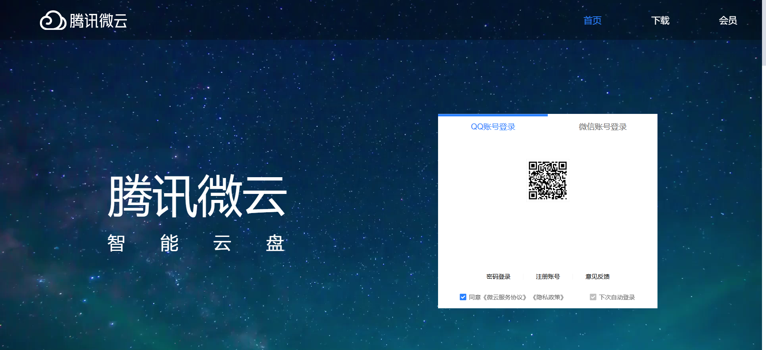The width and height of the screenshot is (766, 350).
Task: Click the 同意 label beside the checkbox
Action: (x=474, y=297)
